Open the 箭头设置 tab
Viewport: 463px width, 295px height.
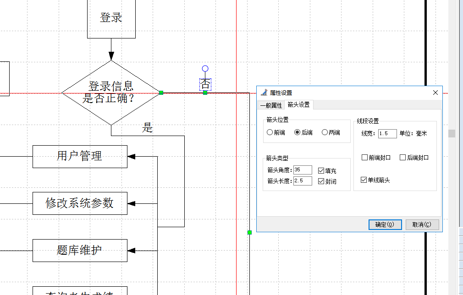tap(298, 105)
